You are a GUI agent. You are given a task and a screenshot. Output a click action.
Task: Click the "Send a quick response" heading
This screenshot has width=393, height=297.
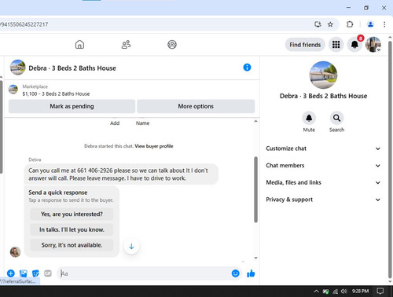pos(58,192)
